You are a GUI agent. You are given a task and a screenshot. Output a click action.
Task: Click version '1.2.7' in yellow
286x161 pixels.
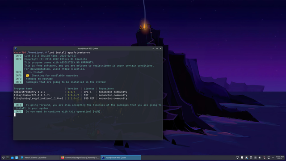point(71,92)
